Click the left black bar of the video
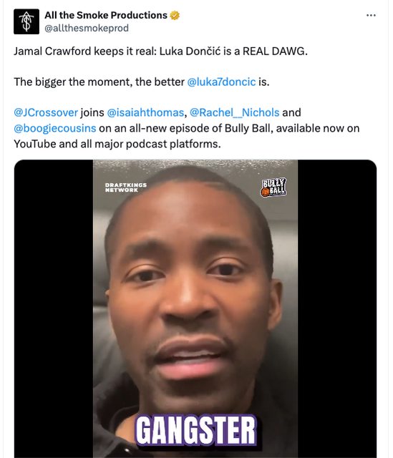393x458 pixels. 54,308
